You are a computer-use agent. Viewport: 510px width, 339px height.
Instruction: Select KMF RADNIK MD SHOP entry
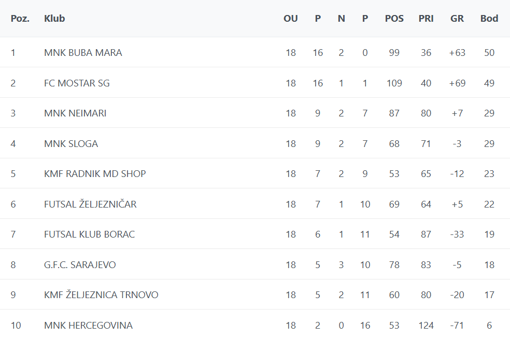(x=95, y=174)
